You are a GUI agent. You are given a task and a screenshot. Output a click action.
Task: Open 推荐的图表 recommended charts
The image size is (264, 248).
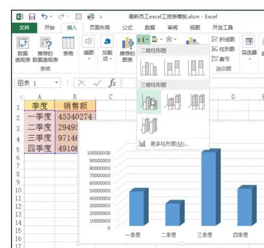[127, 49]
